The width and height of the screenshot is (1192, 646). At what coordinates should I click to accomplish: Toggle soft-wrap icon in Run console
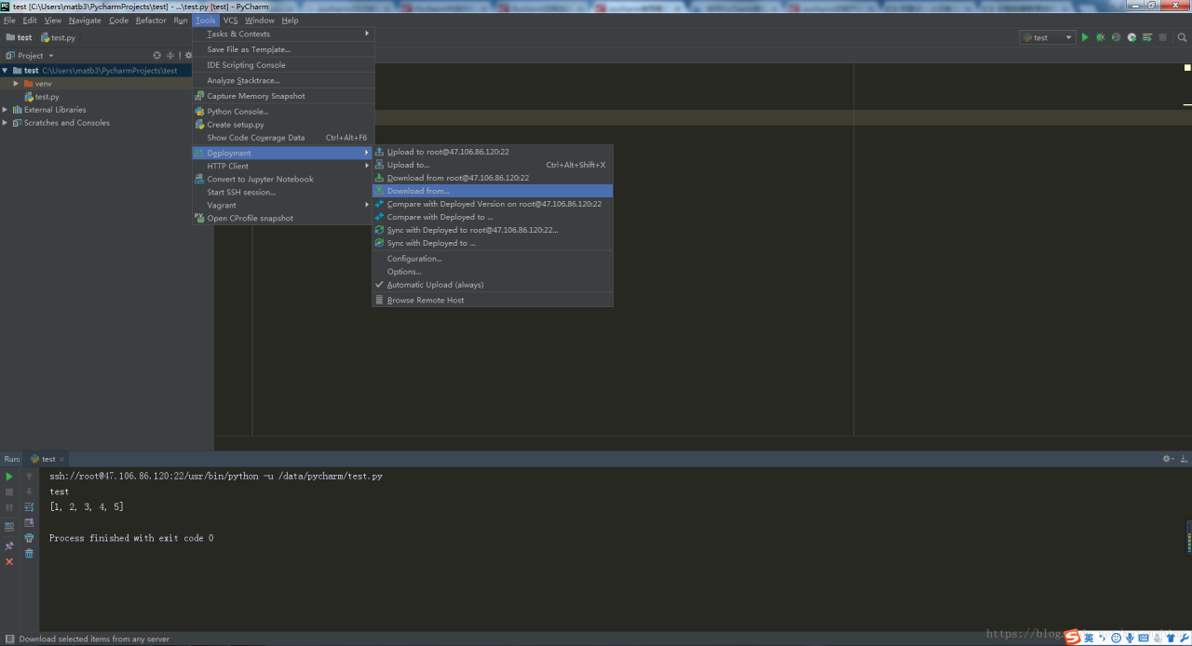29,507
